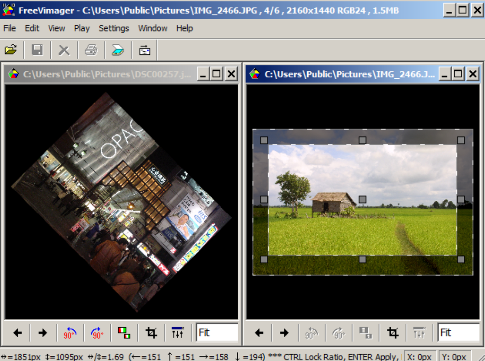
Task: Open the levels adjustment icon under DSC00257
Action: point(178,333)
